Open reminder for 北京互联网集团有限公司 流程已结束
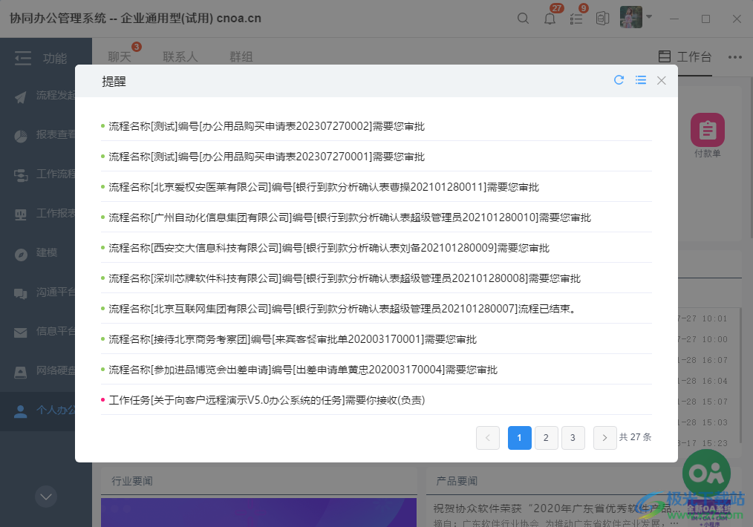 pos(342,309)
